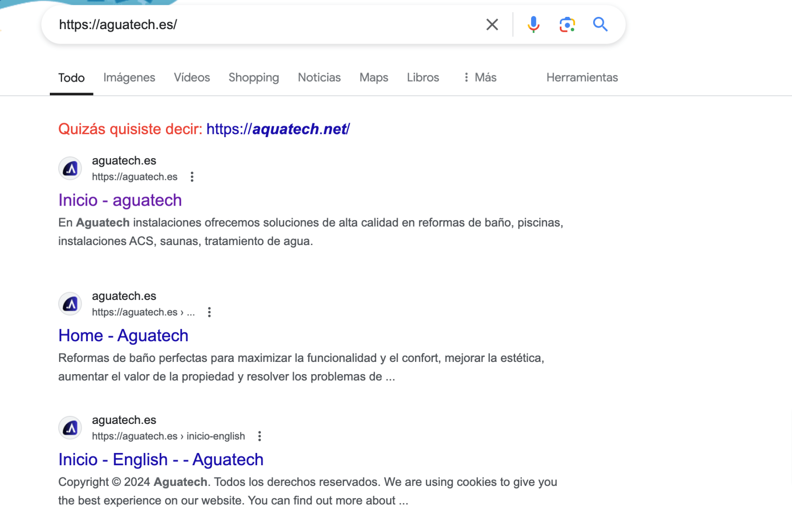Click favicon of Home - Aguatech result
The height and width of the screenshot is (507, 792).
70,304
